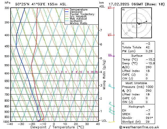
Task: Click the red wind barb at 400 hPa
Action: (111, 35)
